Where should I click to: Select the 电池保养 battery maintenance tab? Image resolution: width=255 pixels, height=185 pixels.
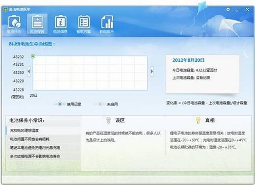(37, 24)
